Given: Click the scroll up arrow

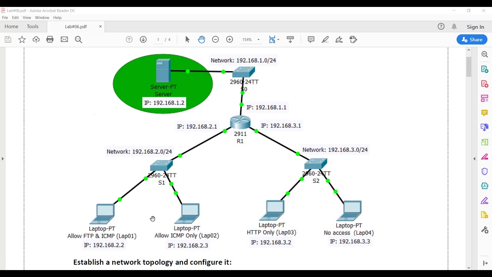Looking at the screenshot, I should (x=469, y=50).
